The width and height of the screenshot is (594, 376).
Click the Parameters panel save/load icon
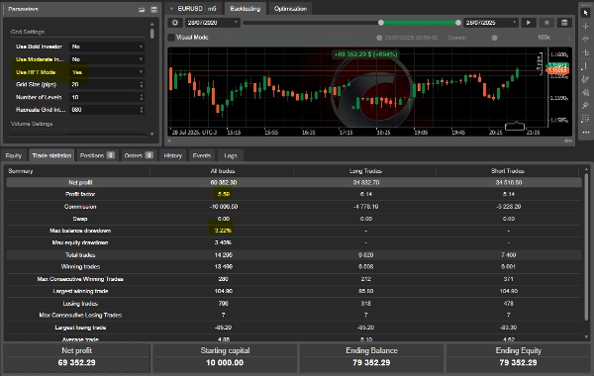click(x=153, y=10)
